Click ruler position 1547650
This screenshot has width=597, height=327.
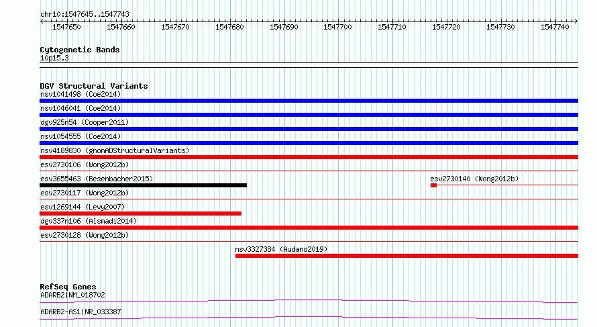(x=66, y=27)
